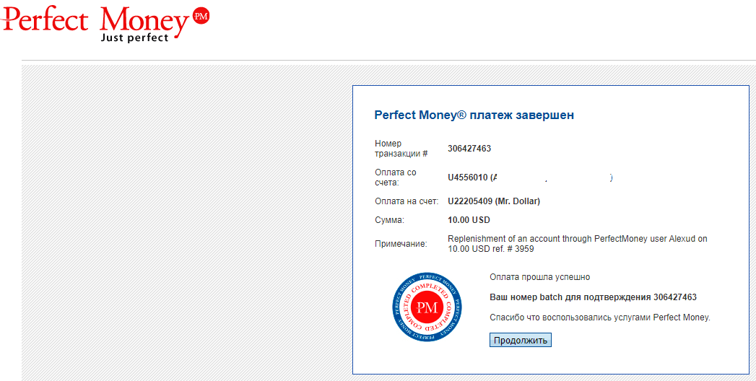Screen dimensions: 756x381
Task: Click the 'Сумма:' label
Action: coord(389,220)
